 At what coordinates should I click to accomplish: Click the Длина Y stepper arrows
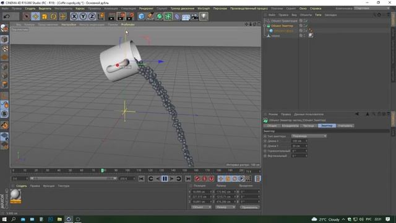pos(306,146)
